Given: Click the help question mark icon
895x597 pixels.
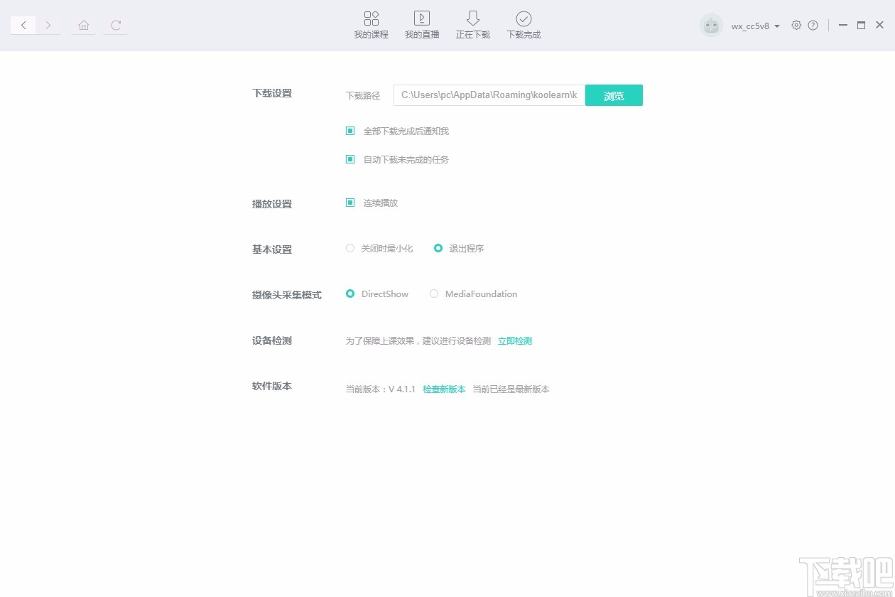Looking at the screenshot, I should coord(813,25).
